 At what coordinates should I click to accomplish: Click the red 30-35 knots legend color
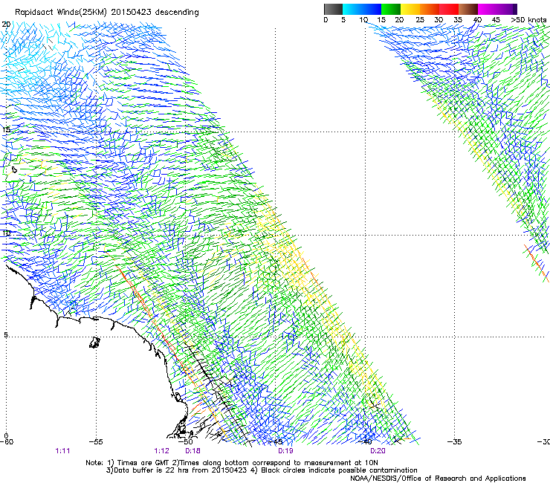coord(449,9)
